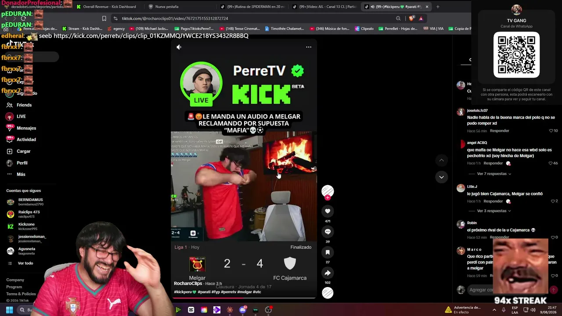Open Timothée Chalamet bookmark
The width and height of the screenshot is (562, 316).
(284, 29)
